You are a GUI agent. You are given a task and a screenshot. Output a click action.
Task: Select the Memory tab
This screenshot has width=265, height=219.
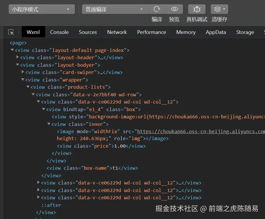coord(186,32)
